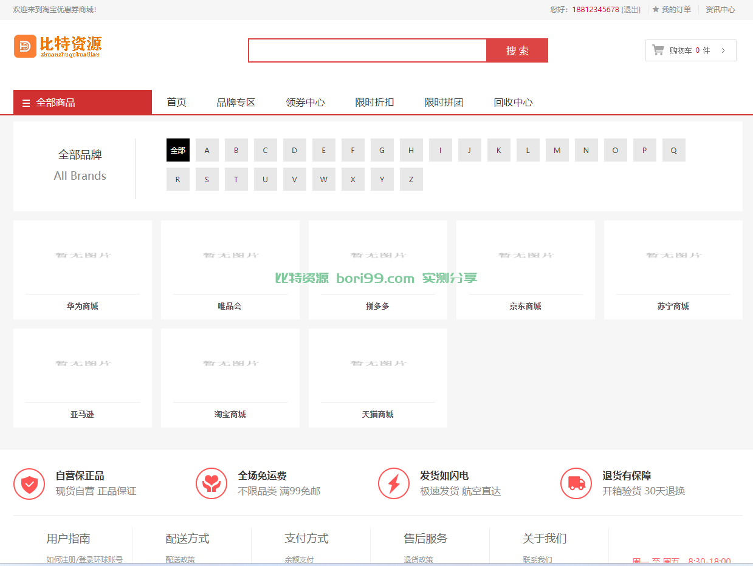The width and height of the screenshot is (753, 566).
Task: Select the 全部 brand filter
Action: coord(178,150)
